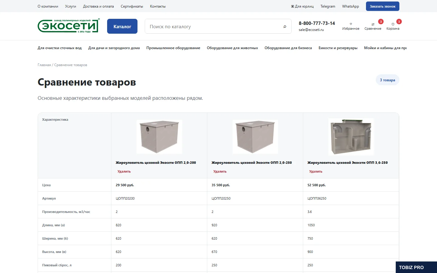Screen dimensions: 437x273
Task: Click the article ЦОПП36250
Action: [x=317, y=198]
